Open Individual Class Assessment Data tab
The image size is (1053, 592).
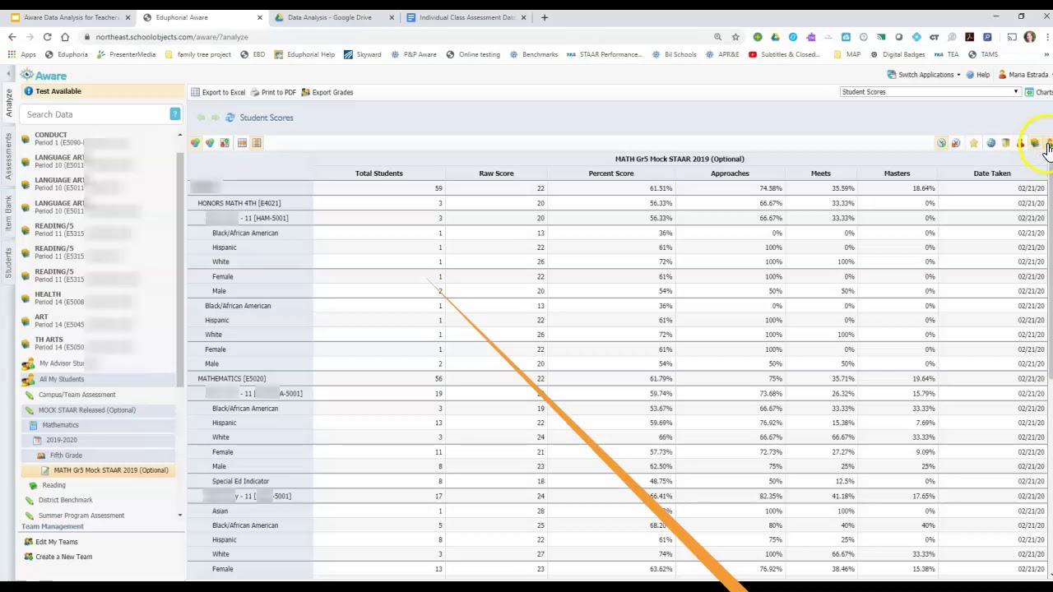click(467, 17)
